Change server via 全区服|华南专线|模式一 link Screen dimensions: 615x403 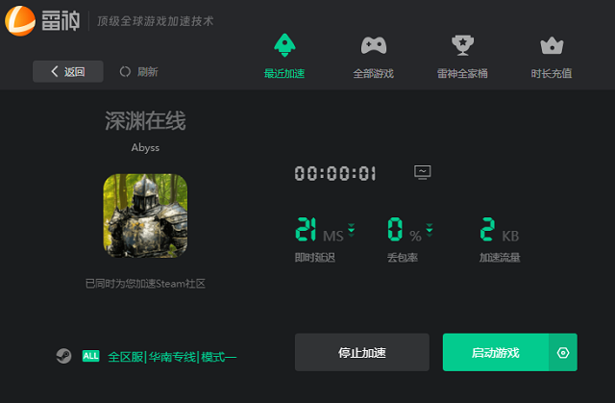[x=172, y=357]
